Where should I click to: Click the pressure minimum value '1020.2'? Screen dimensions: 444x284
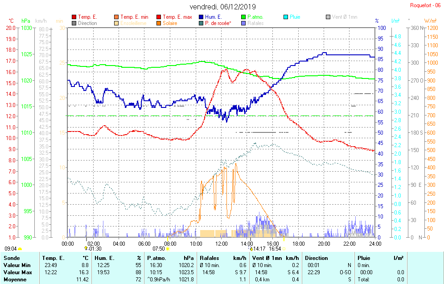click(x=186, y=265)
